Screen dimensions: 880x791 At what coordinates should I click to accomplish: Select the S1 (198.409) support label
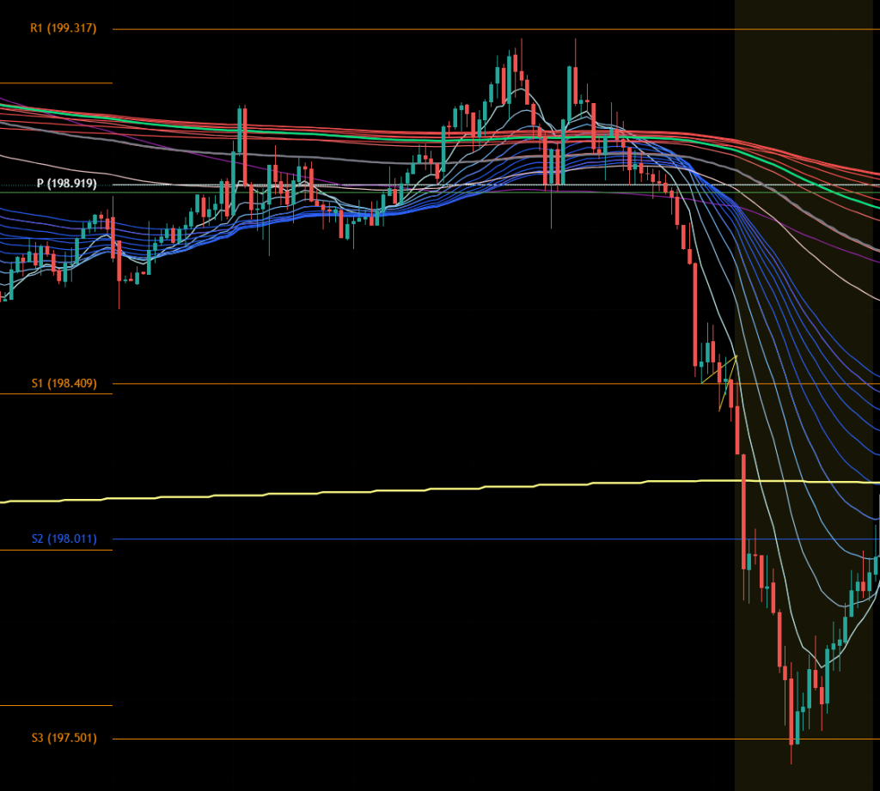tap(64, 383)
